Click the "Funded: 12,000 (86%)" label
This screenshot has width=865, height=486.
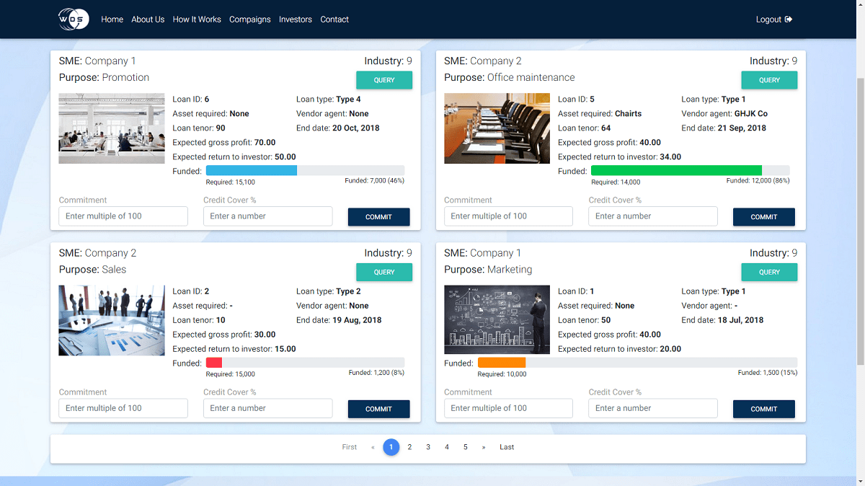(x=758, y=180)
